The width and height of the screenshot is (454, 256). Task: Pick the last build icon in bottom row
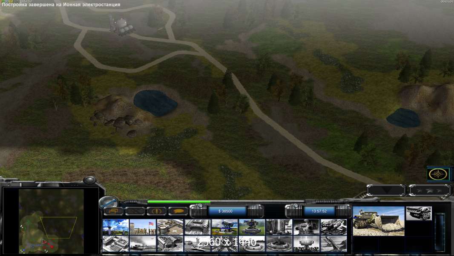tap(333, 244)
